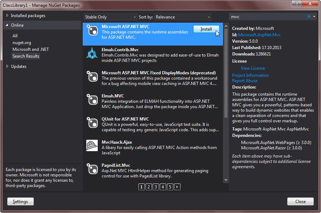Click the MvcHaack.Ajax package icon
The width and height of the screenshot is (321, 213).
[x=92, y=145]
